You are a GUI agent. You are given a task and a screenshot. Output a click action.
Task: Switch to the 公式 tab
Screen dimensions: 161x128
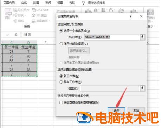point(24,3)
